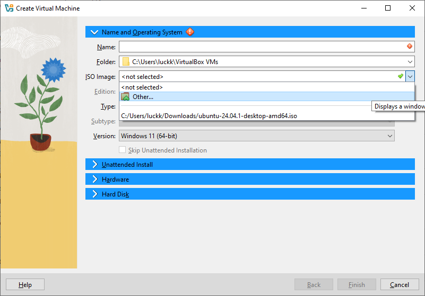Toggle Skip Unattended Installation checkbox
Screen dimensions: 425x296
pos(123,150)
